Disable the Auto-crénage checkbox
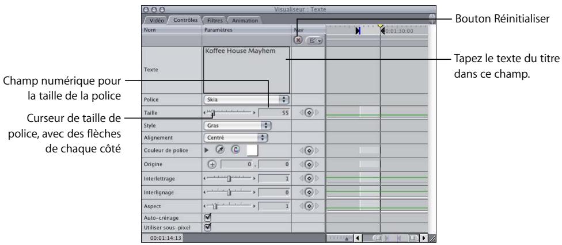Viewport: 562px width, 245px height. click(x=207, y=217)
